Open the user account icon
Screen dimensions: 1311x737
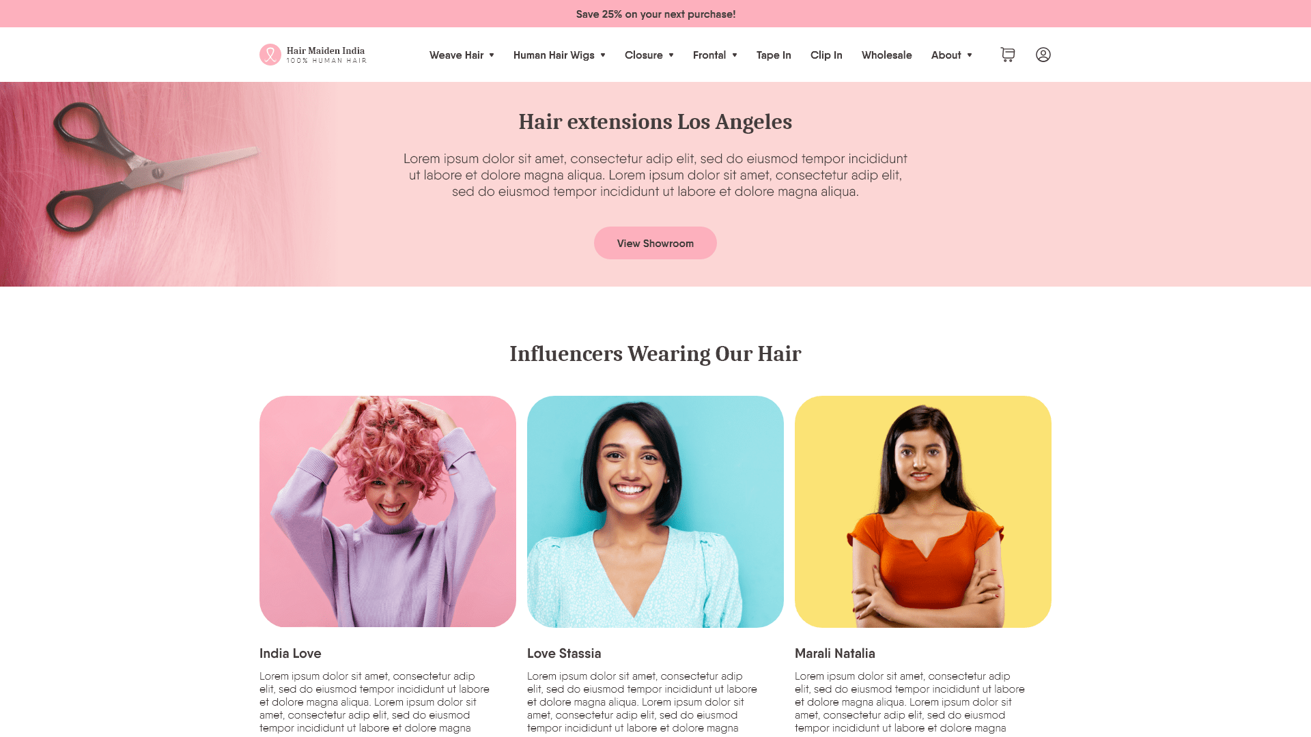(1043, 55)
